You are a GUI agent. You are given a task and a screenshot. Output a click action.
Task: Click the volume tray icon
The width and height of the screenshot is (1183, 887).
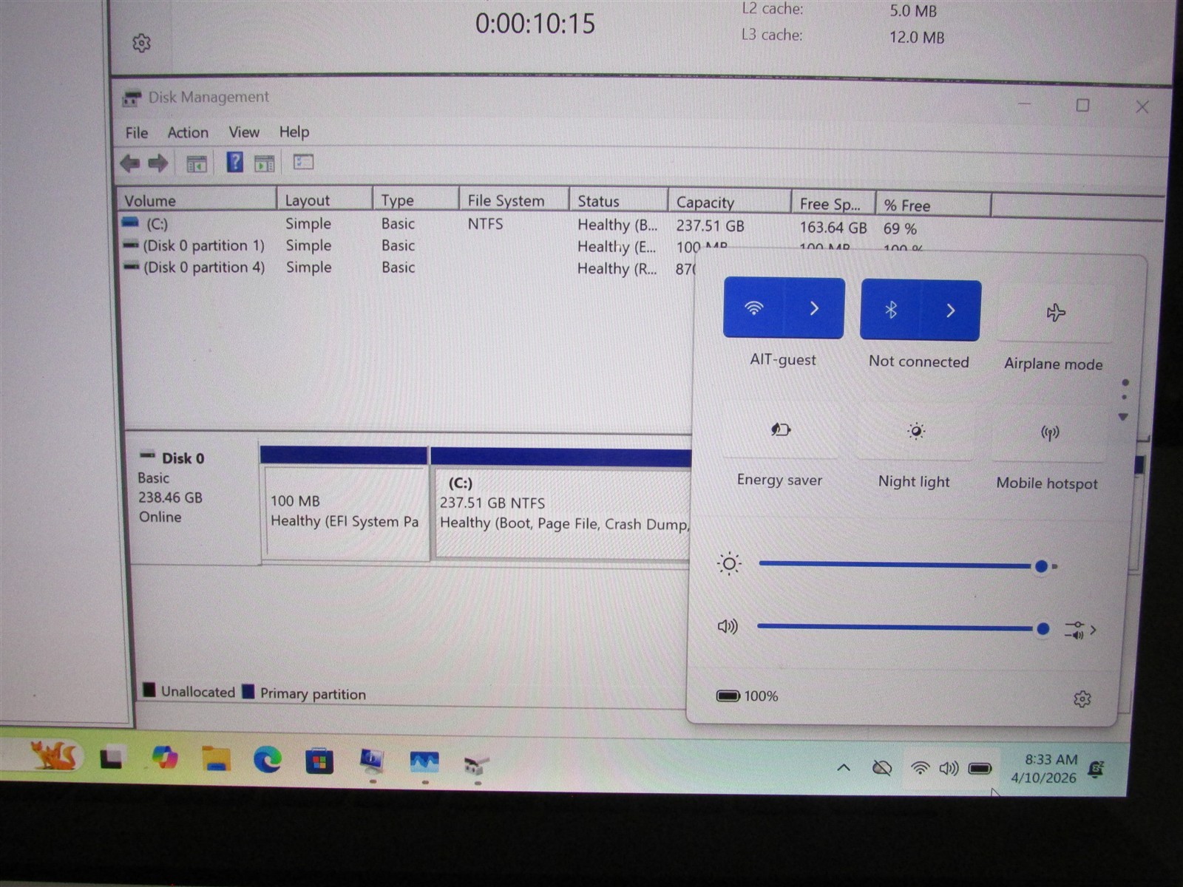tap(949, 769)
